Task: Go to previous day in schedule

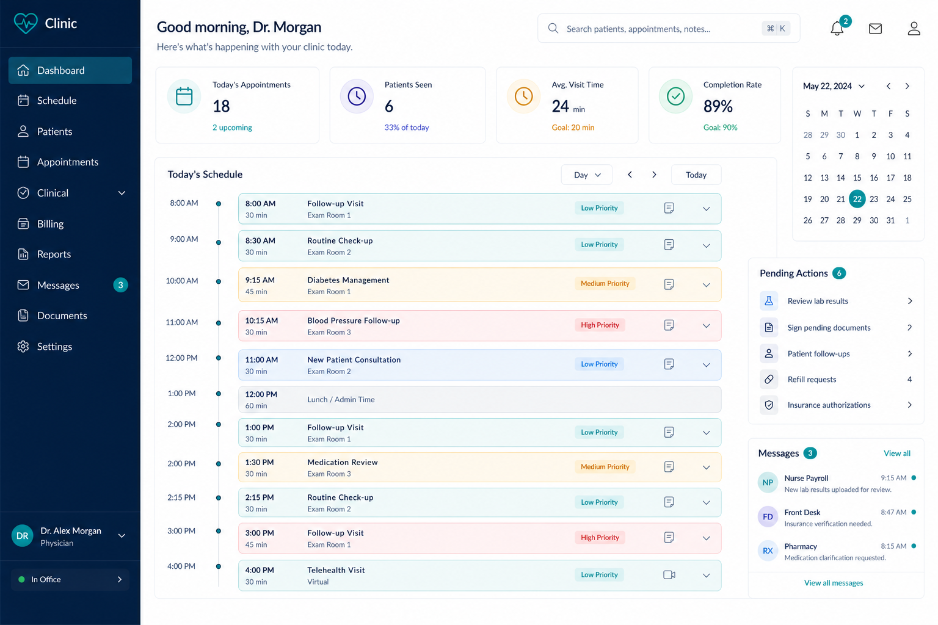Action: [x=630, y=175]
